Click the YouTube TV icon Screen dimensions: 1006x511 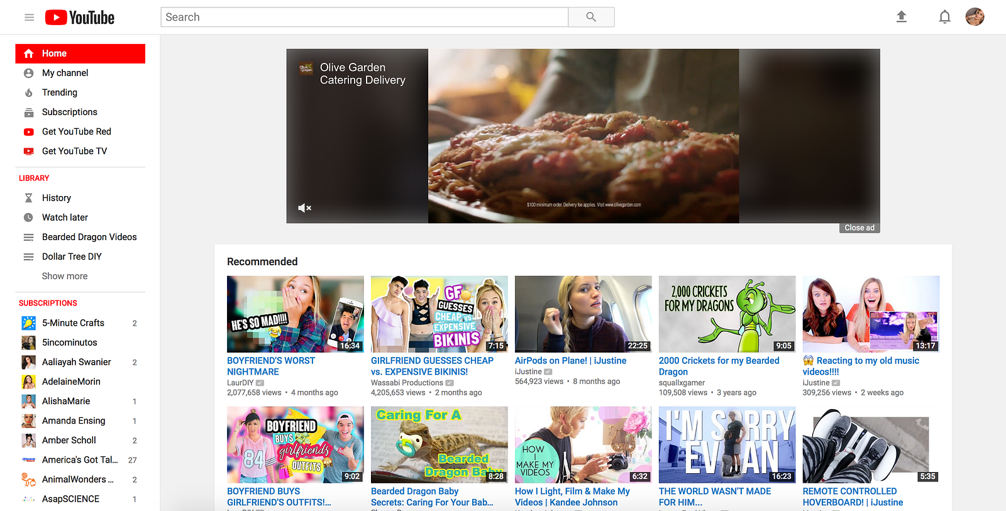point(28,151)
